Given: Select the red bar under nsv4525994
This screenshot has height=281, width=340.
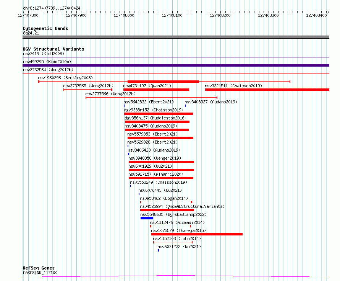Looking at the screenshot, I should (x=167, y=210).
